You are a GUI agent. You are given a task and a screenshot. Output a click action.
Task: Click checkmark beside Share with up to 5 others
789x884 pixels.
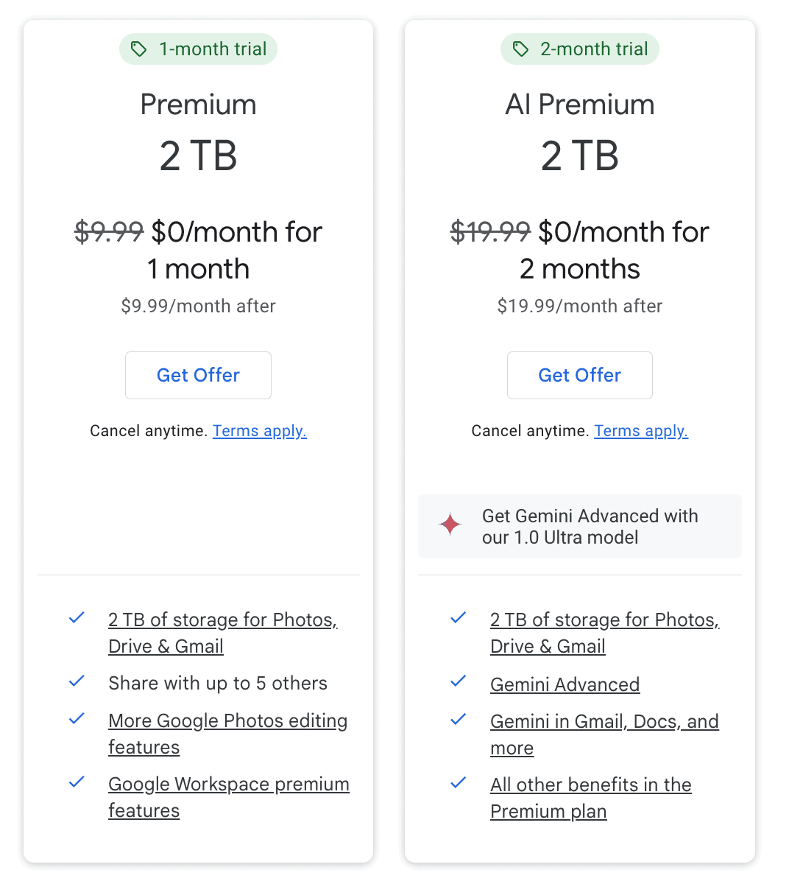[77, 681]
